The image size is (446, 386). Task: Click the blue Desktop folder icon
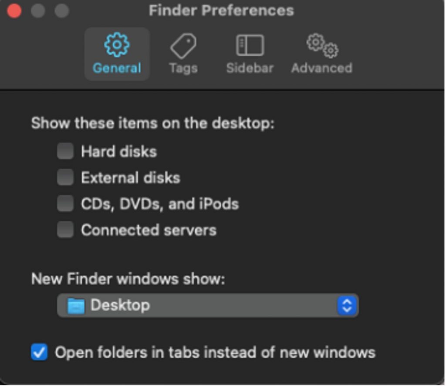coord(76,306)
